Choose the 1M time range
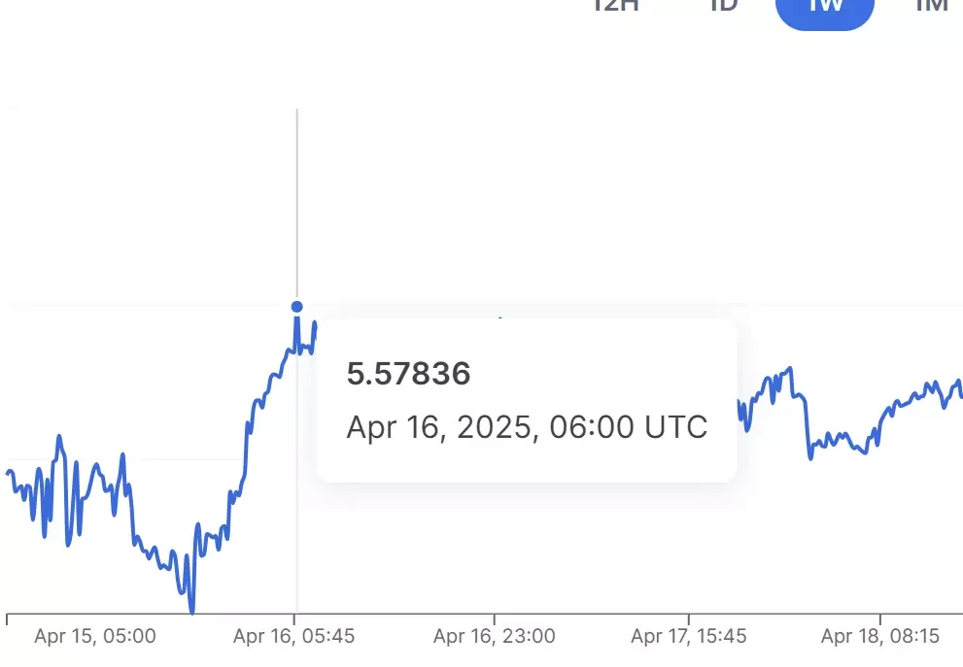The height and width of the screenshot is (667, 963). [x=932, y=5]
